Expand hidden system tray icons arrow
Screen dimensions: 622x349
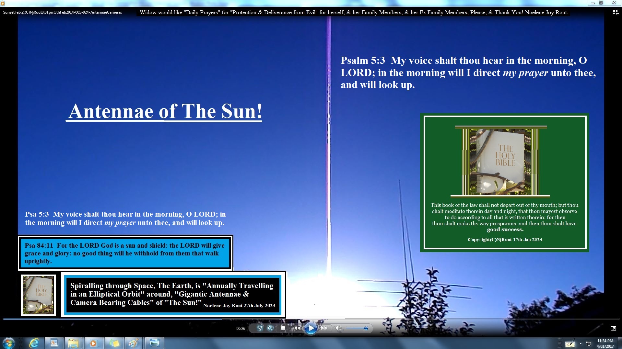coord(581,343)
